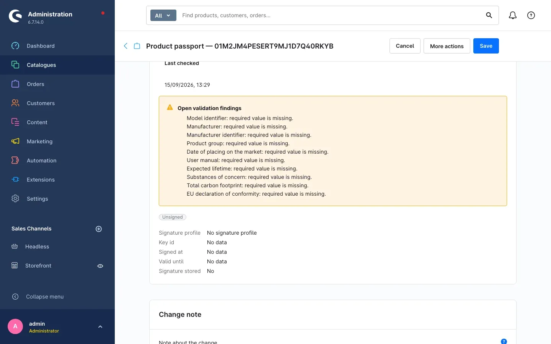The image size is (551, 344).
Task: Click the 'Change note' card heading
Action: (180, 315)
